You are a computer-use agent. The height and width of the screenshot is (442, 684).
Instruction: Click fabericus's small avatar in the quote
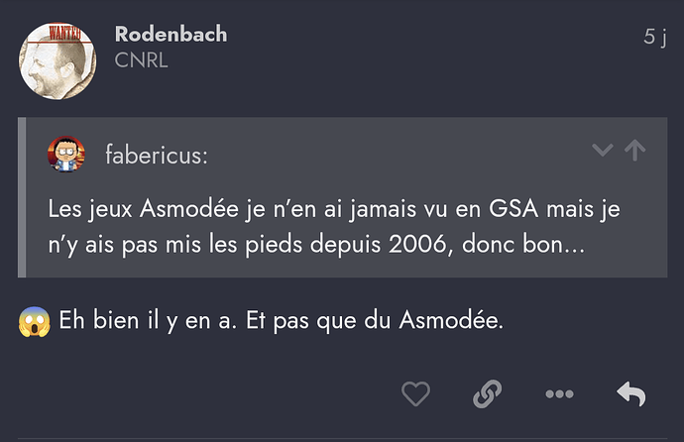pos(66,154)
